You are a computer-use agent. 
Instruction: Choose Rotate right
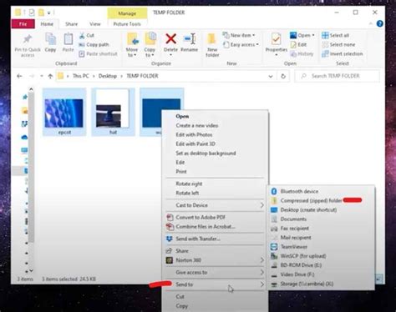pos(189,184)
